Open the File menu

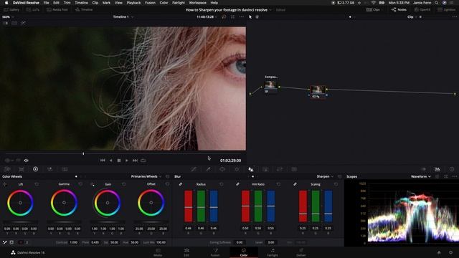pos(46,3)
